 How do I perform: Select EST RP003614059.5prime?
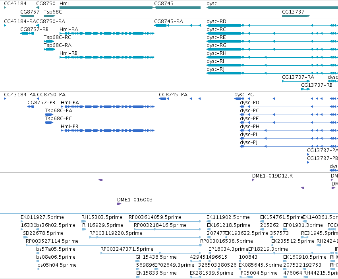tap(165, 221)
